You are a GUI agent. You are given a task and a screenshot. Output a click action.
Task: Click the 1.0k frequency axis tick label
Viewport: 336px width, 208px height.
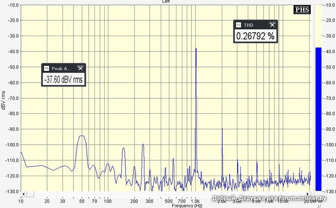[x=195, y=201]
